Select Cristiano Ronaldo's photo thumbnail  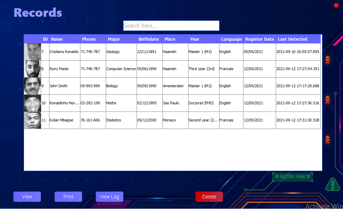(32, 52)
